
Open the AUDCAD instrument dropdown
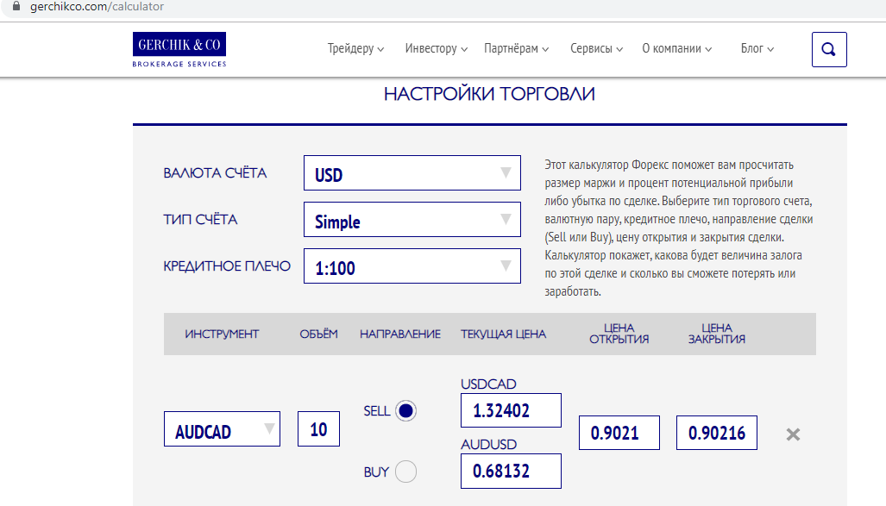pyautogui.click(x=222, y=429)
